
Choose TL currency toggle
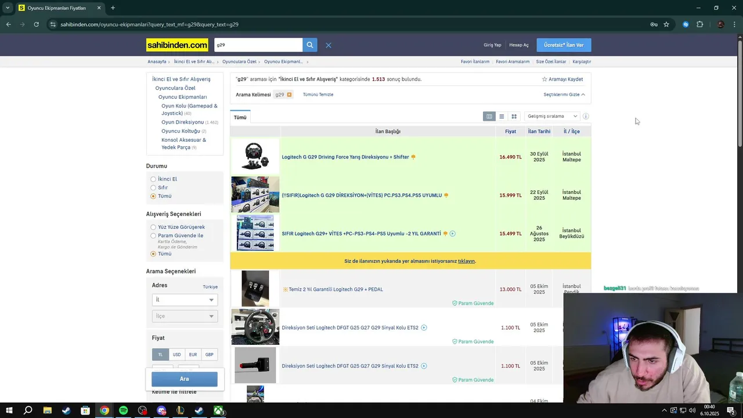point(160,354)
